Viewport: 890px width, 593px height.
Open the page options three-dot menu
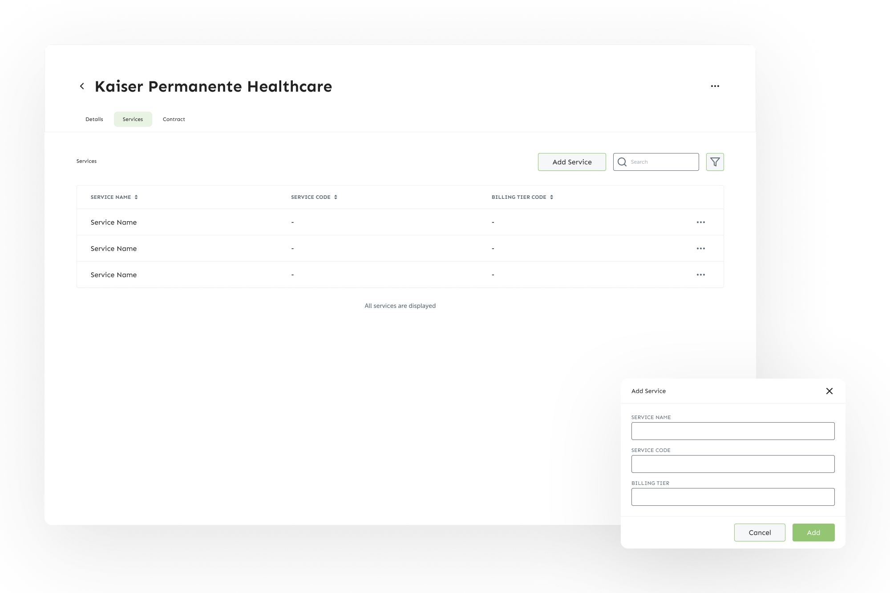click(715, 86)
